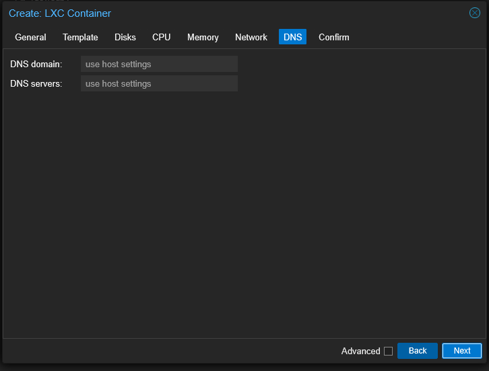Open the Memory tab
Image resolution: width=489 pixels, height=371 pixels.
pyautogui.click(x=203, y=37)
